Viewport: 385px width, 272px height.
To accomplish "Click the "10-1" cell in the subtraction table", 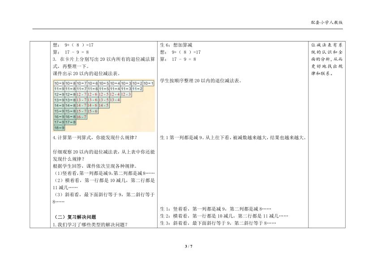I will pos(149,83).
